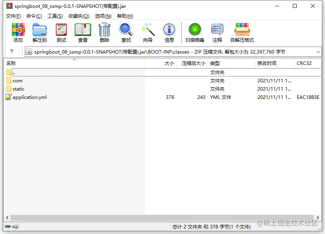Select the com folder icon
This screenshot has height=234, width=325.
tap(9, 80)
